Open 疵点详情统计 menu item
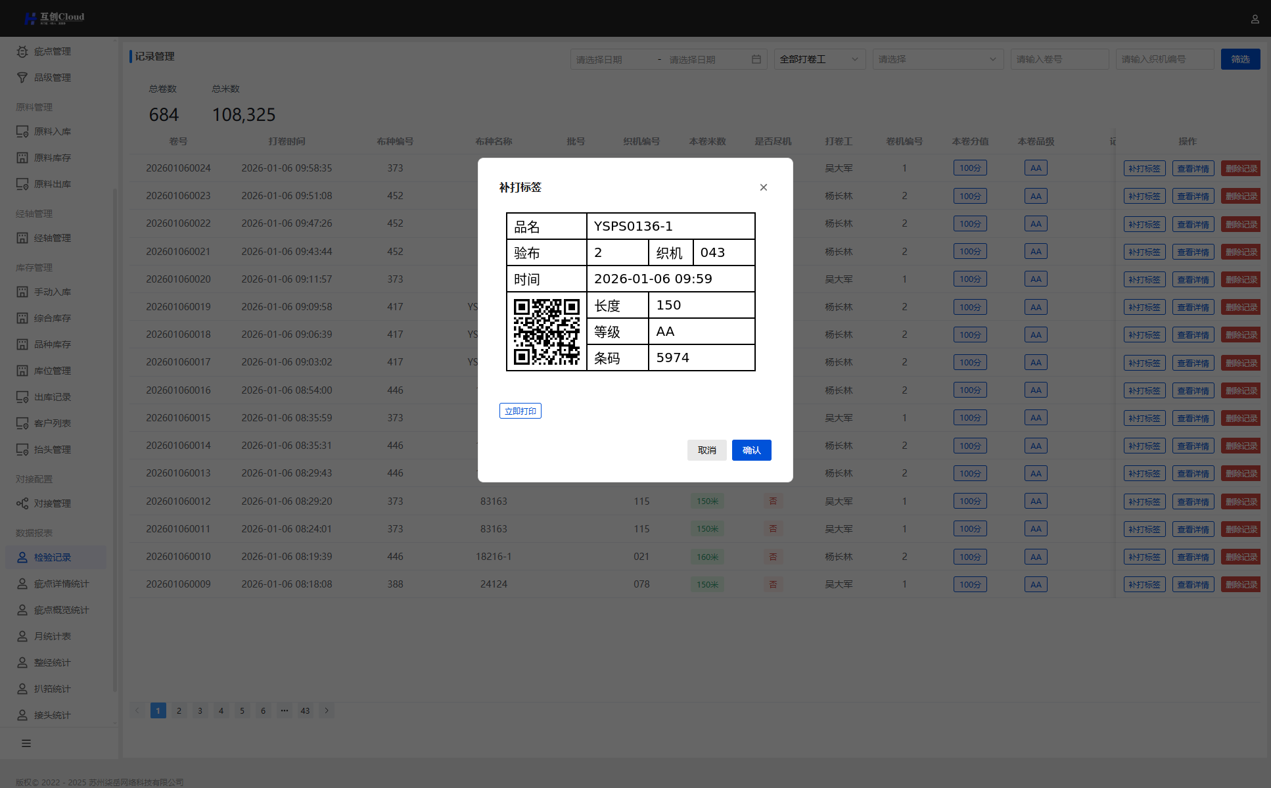 61,584
